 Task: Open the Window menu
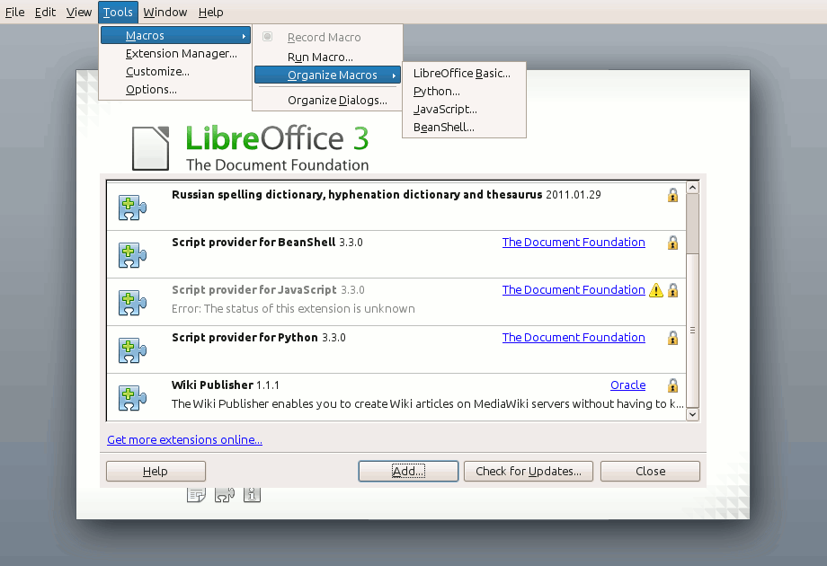coord(165,12)
